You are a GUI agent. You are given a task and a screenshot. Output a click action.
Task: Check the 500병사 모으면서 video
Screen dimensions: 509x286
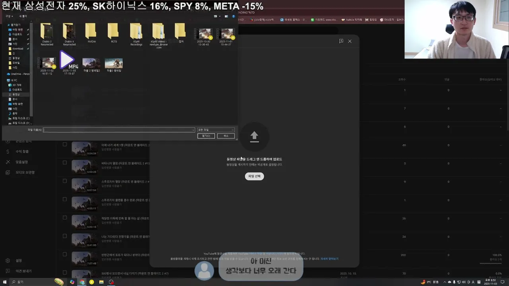coord(65,273)
